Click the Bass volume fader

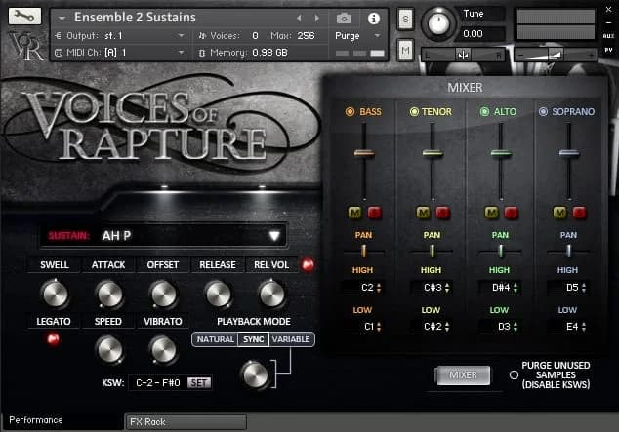[x=364, y=153]
